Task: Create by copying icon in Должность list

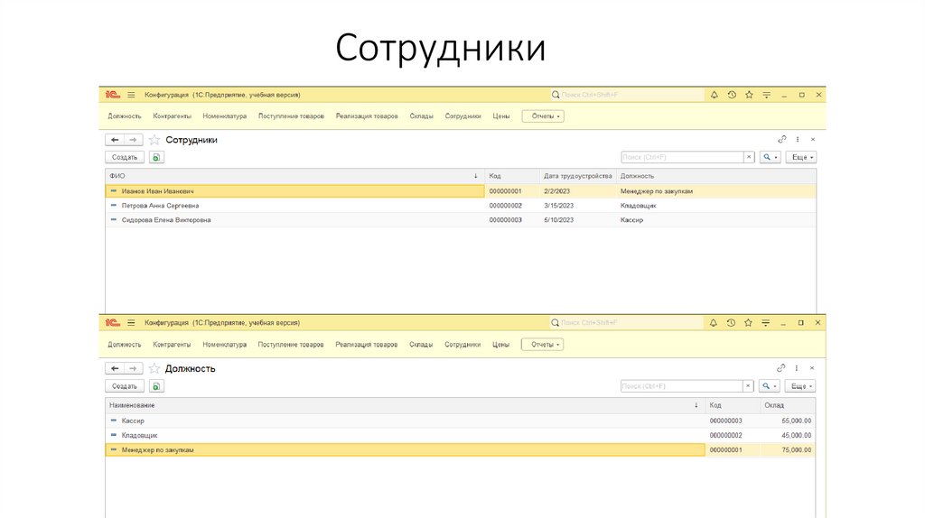Action: [x=156, y=386]
